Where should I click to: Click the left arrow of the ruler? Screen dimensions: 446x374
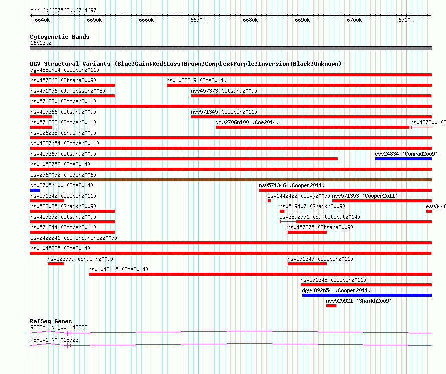coord(32,16)
